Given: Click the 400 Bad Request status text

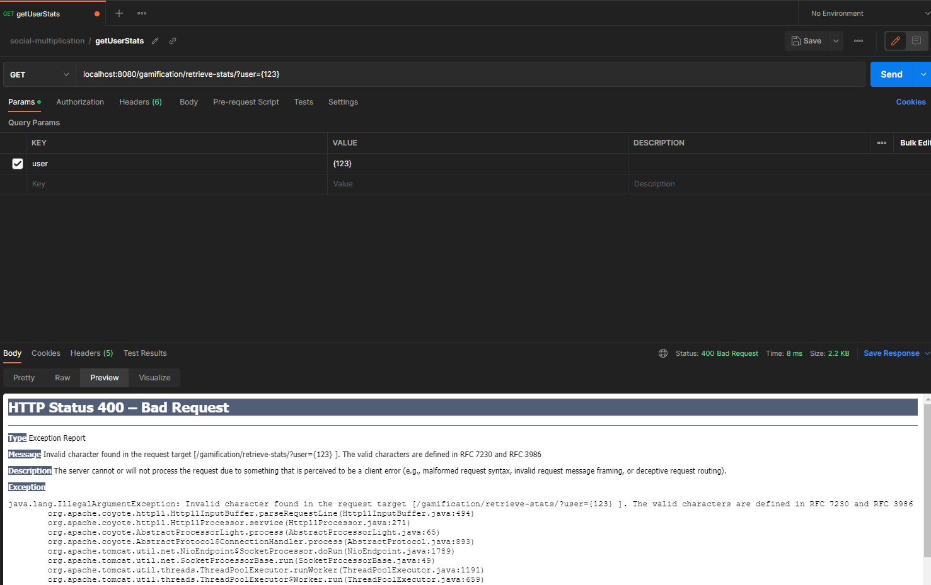Looking at the screenshot, I should coord(729,353).
